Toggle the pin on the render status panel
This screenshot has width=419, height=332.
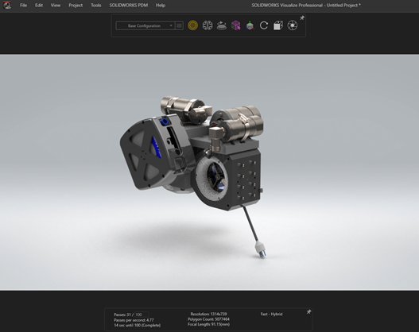(x=308, y=311)
